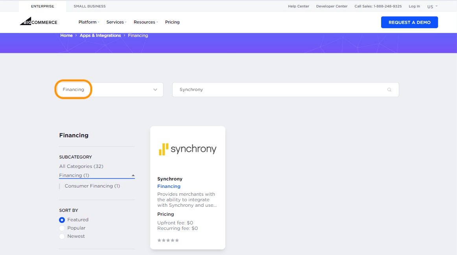Open the Synchrony logo thumbnail
Screen dimensions: 457x255
click(188, 149)
